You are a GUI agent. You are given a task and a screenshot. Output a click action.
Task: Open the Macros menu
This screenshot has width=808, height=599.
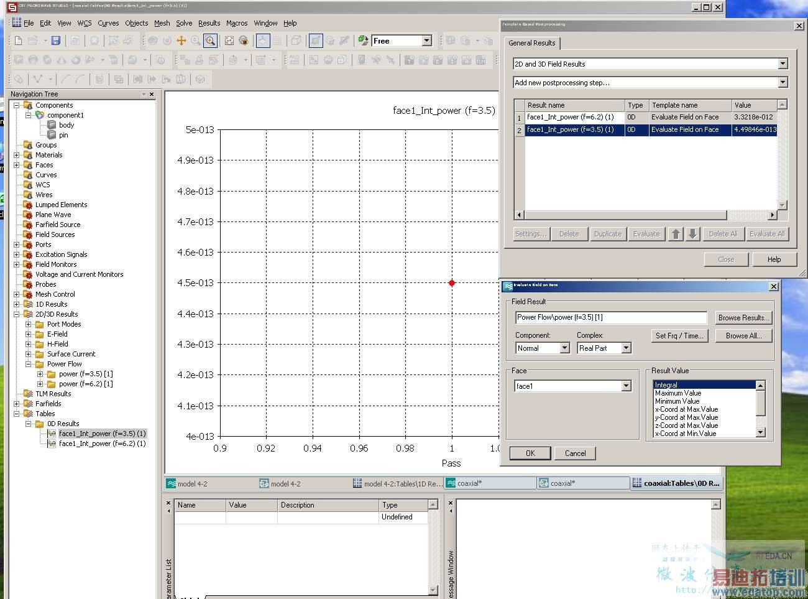(x=237, y=23)
